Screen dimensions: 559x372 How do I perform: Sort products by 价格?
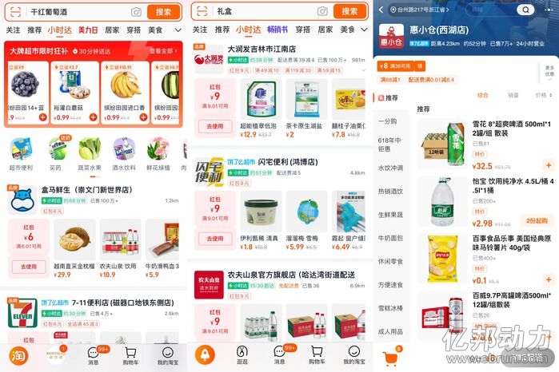(544, 95)
